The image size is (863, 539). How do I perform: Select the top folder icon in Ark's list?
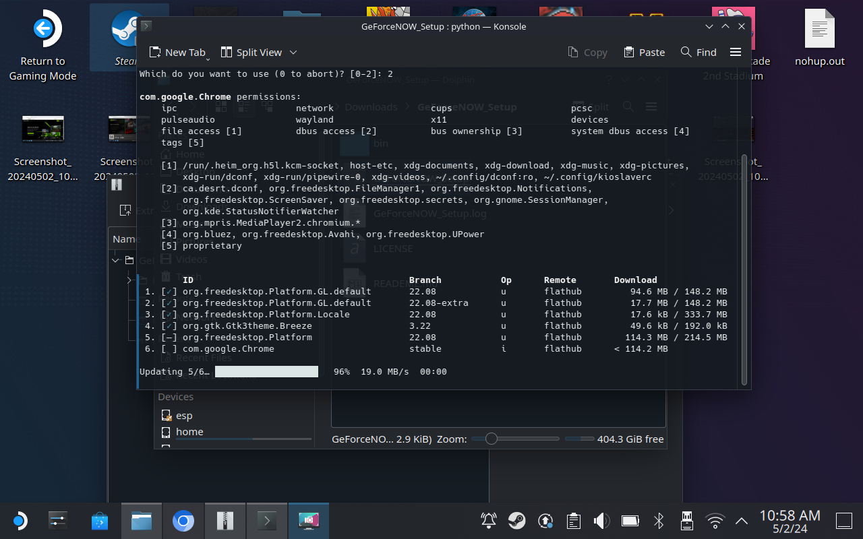point(129,260)
